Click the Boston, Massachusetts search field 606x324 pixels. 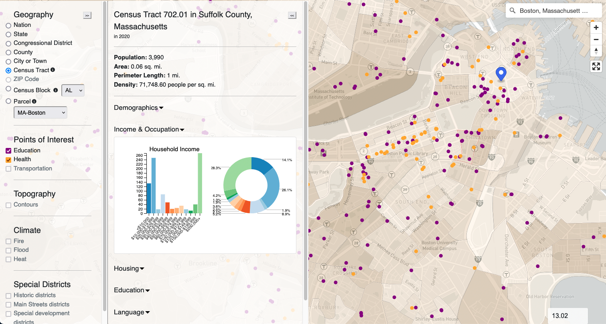click(553, 11)
